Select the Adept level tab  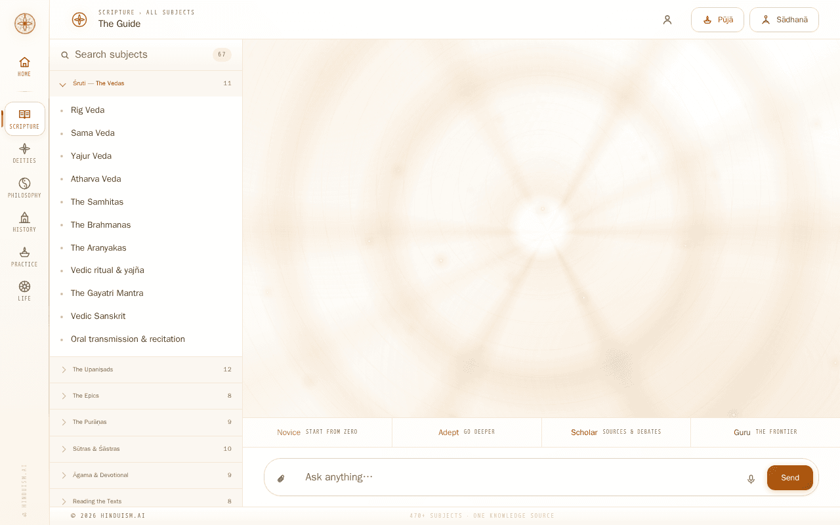467,432
